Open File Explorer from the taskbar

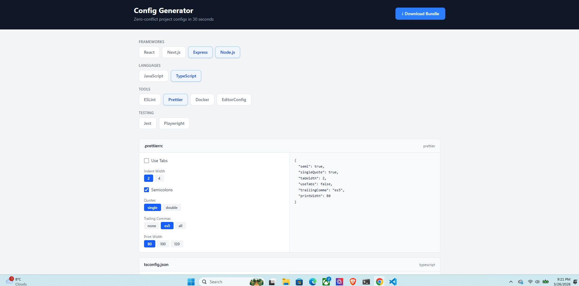286,282
